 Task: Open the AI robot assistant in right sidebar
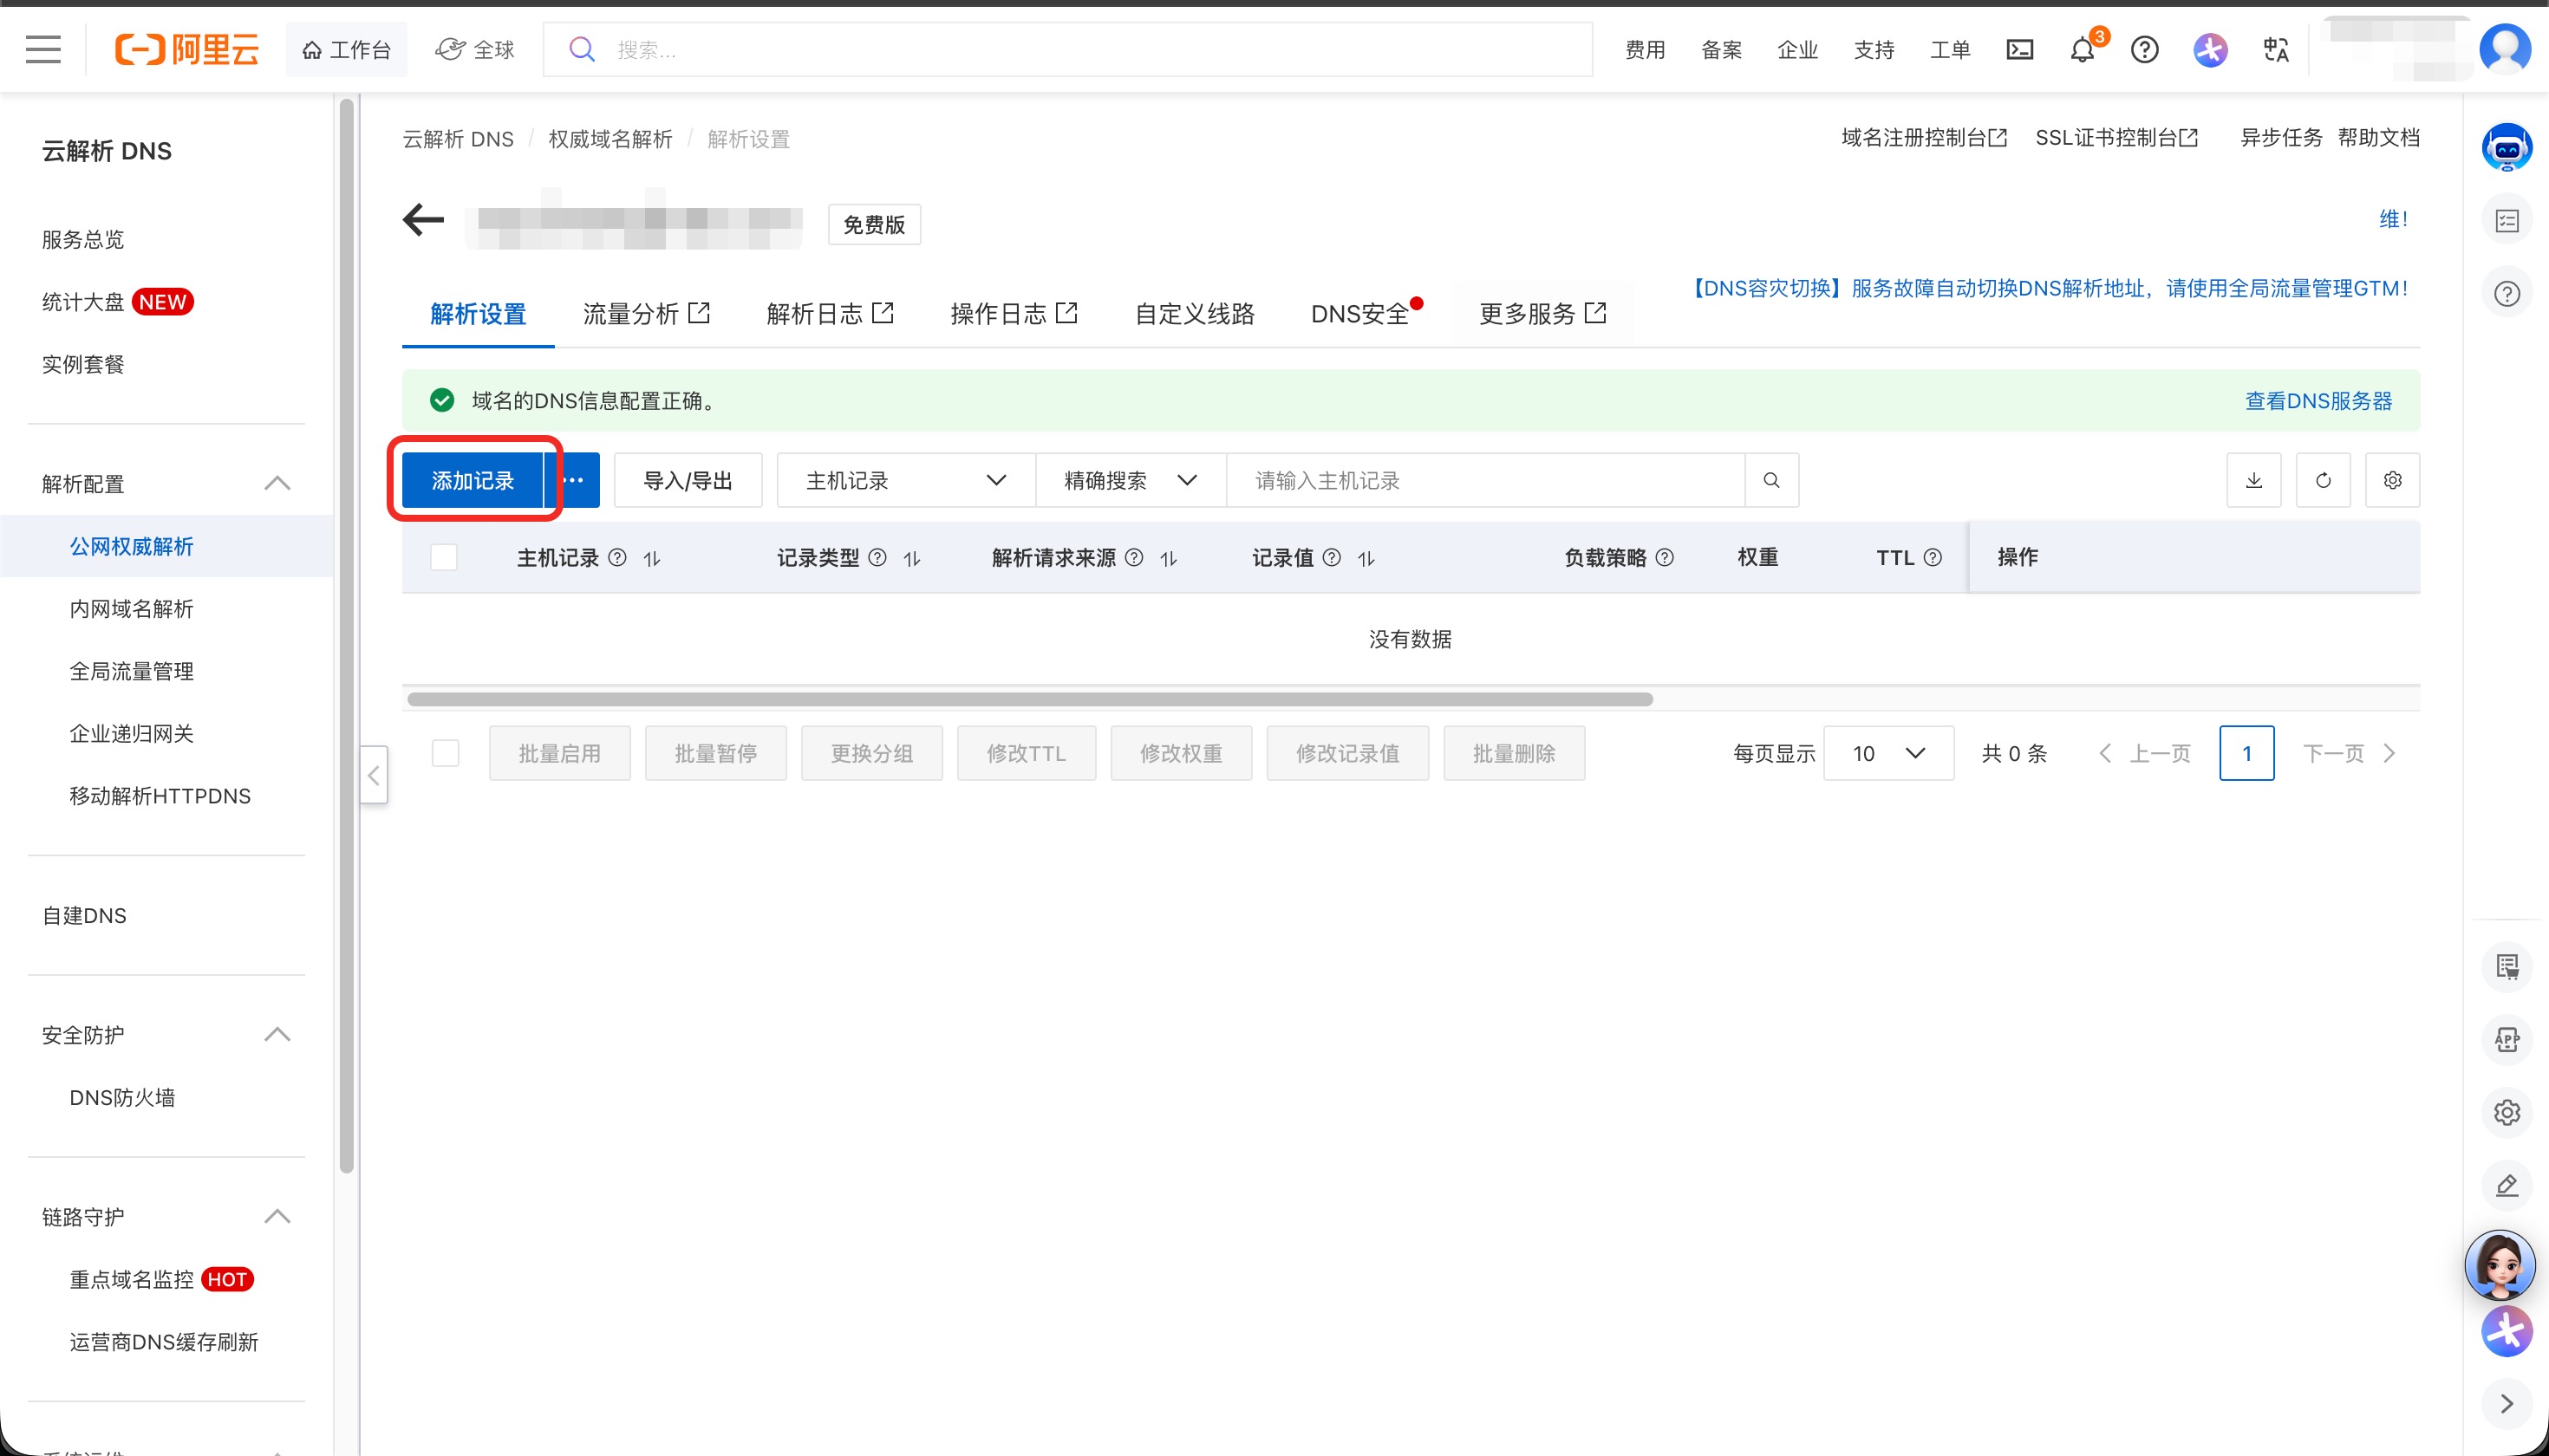pyautogui.click(x=2506, y=147)
